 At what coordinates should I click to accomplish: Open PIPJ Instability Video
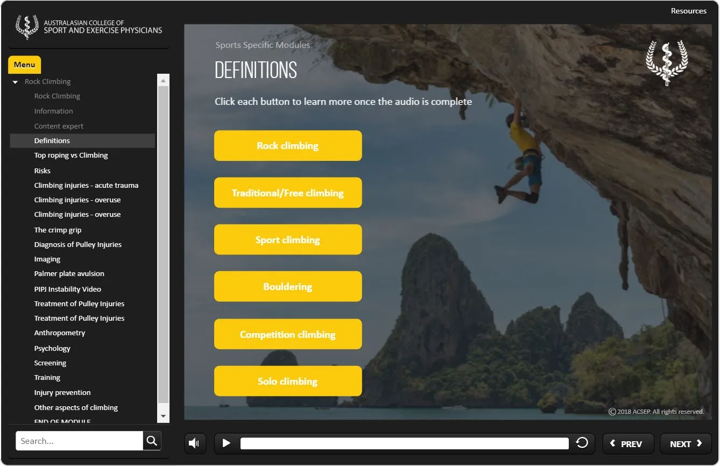tap(67, 289)
